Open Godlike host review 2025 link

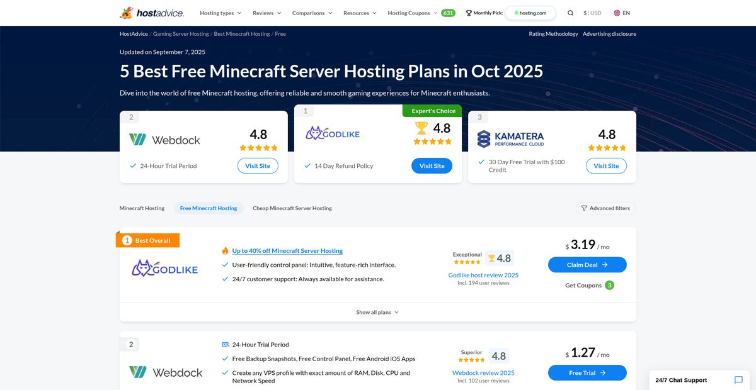coord(483,275)
